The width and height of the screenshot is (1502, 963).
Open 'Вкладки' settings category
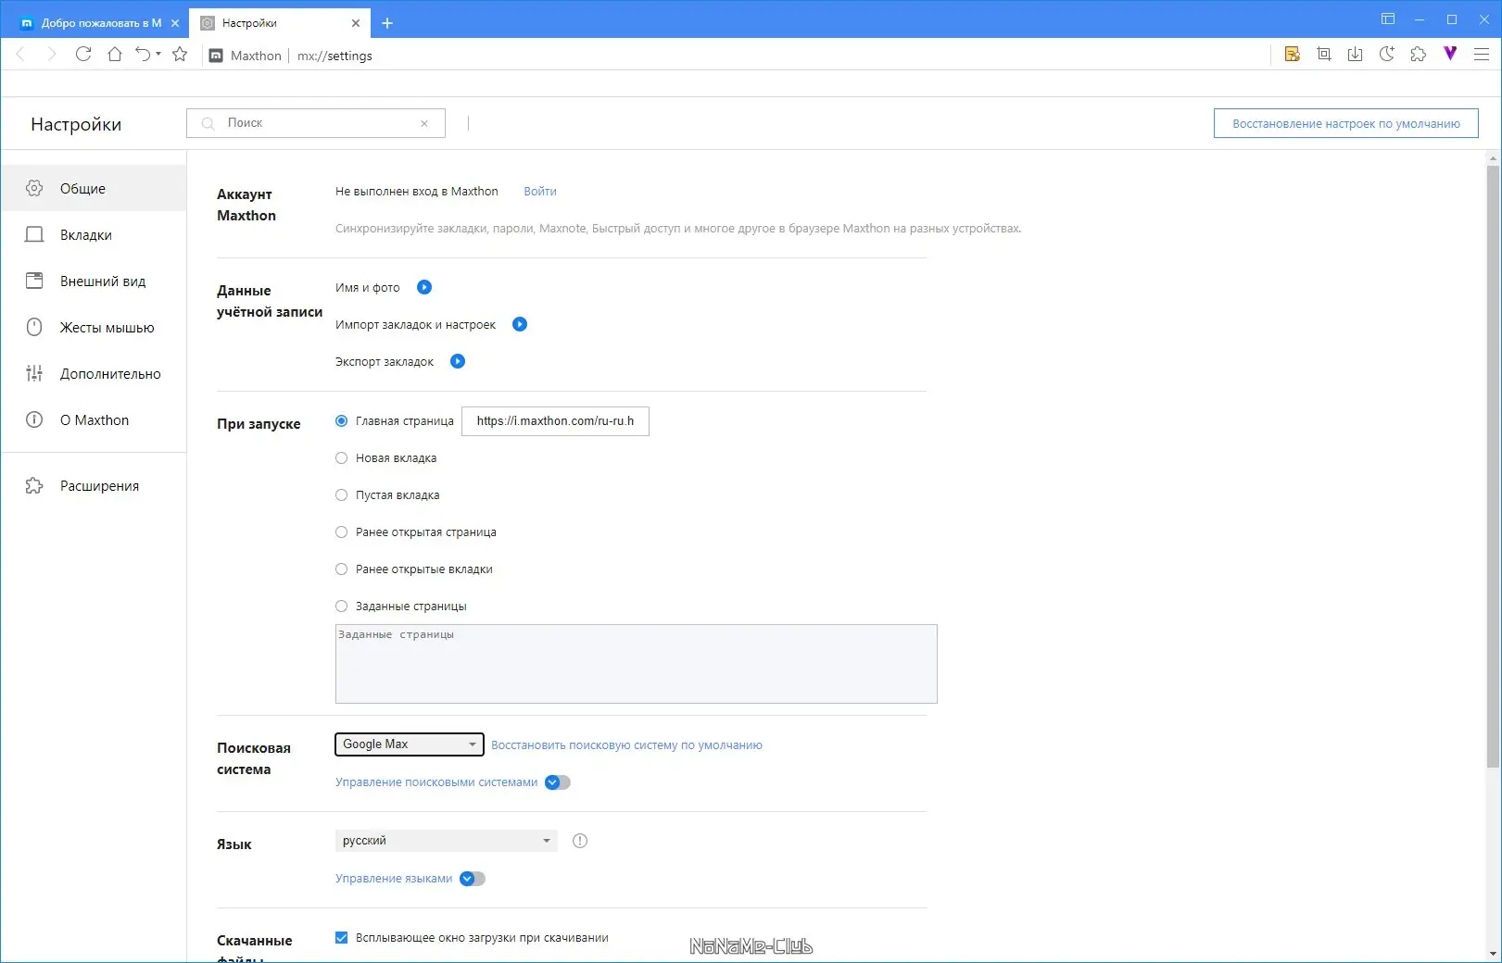(x=94, y=234)
